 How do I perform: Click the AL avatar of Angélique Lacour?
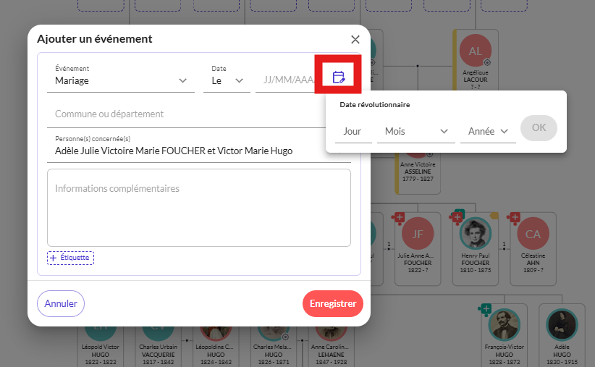coord(475,51)
